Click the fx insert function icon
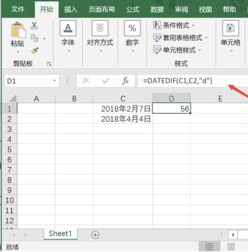 tap(126, 81)
